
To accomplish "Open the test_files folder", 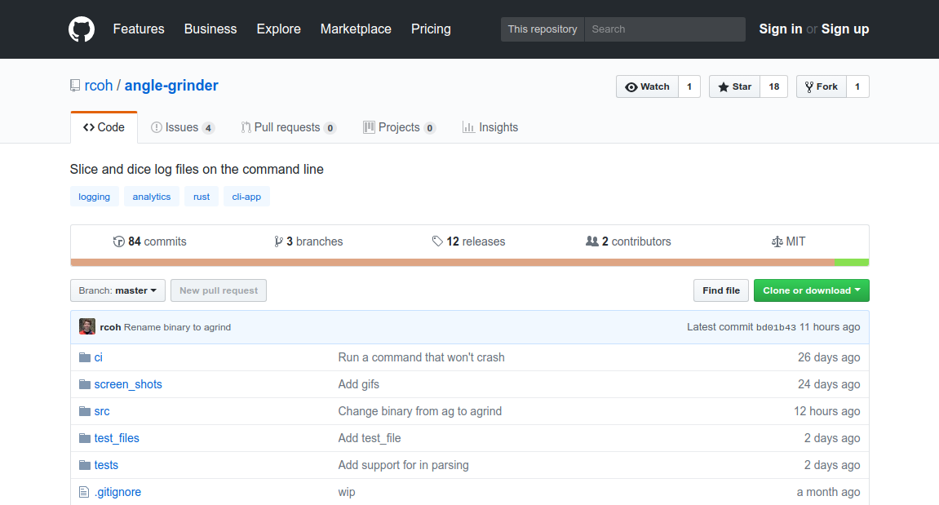I will pos(117,438).
